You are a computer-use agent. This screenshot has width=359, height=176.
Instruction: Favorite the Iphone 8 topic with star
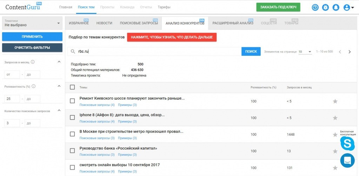coord(335,118)
